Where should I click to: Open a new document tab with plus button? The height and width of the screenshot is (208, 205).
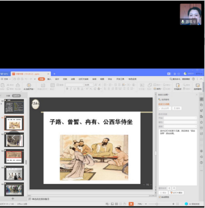coord(54,74)
